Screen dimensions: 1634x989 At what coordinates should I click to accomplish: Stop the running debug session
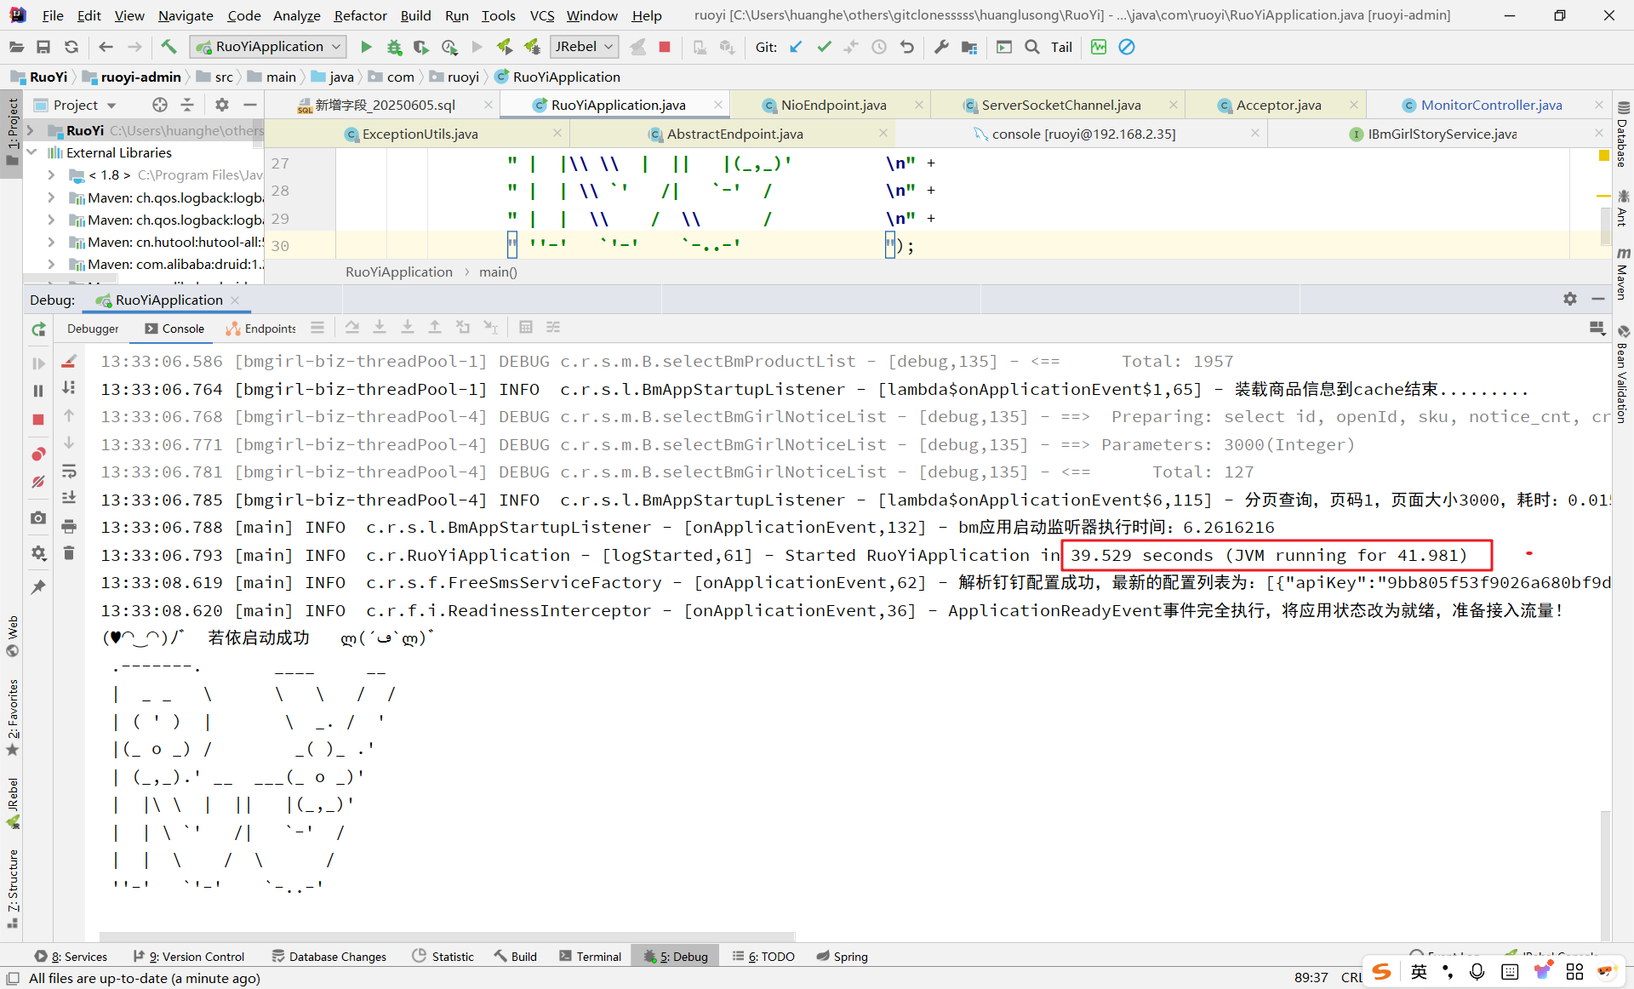click(38, 420)
